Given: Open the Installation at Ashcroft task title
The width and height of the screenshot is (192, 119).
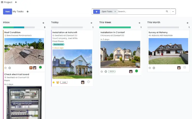Looking at the screenshot, I should [65, 33].
